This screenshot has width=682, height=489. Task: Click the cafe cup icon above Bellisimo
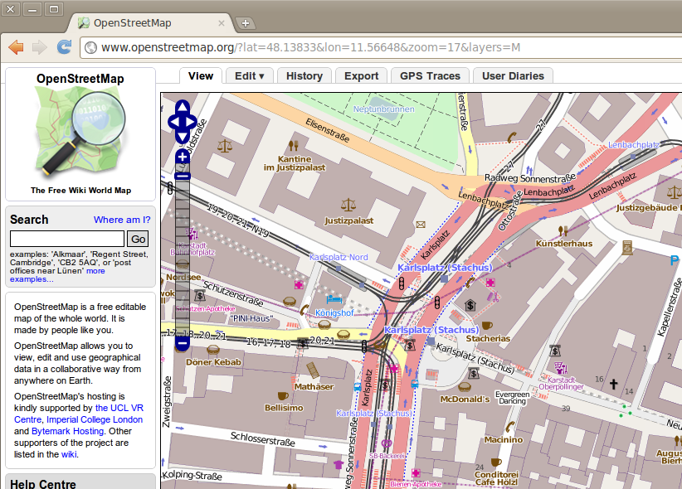coord(283,395)
